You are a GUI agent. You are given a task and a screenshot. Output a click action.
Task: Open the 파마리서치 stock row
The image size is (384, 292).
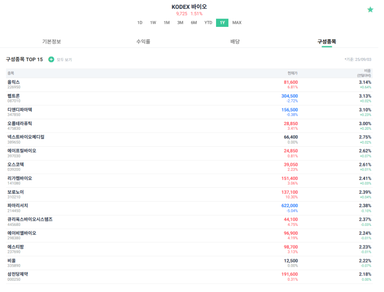pos(189,208)
